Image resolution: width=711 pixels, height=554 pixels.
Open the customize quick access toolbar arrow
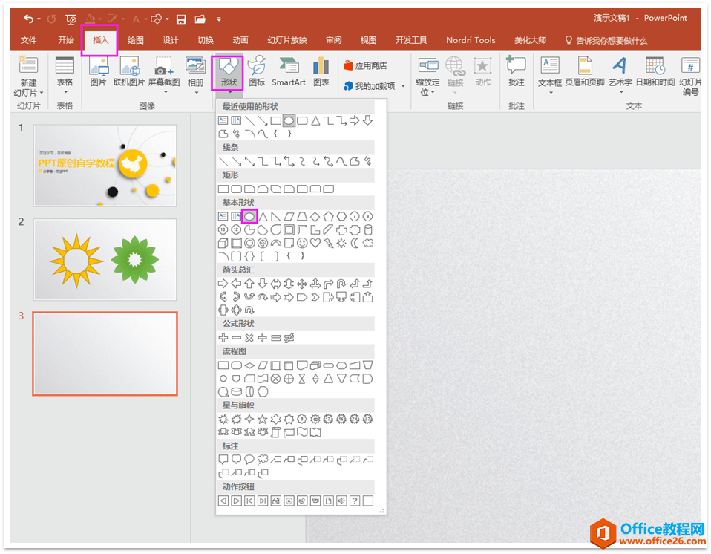tap(219, 19)
